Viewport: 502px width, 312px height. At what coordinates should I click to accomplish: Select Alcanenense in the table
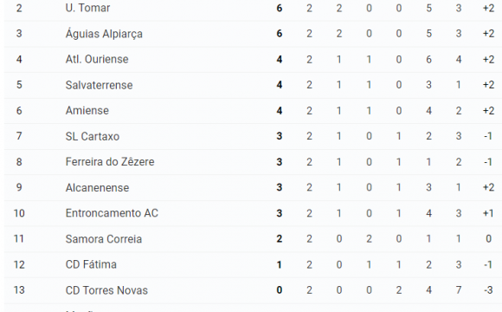pyautogui.click(x=97, y=187)
